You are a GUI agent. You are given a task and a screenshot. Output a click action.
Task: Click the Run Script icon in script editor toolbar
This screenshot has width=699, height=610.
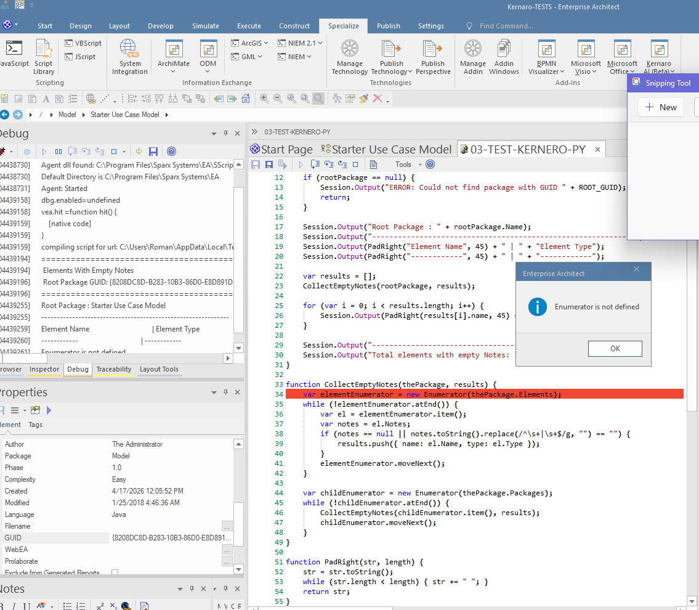coord(301,165)
